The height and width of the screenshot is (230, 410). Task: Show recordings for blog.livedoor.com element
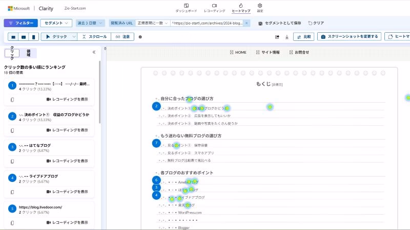(x=67, y=222)
